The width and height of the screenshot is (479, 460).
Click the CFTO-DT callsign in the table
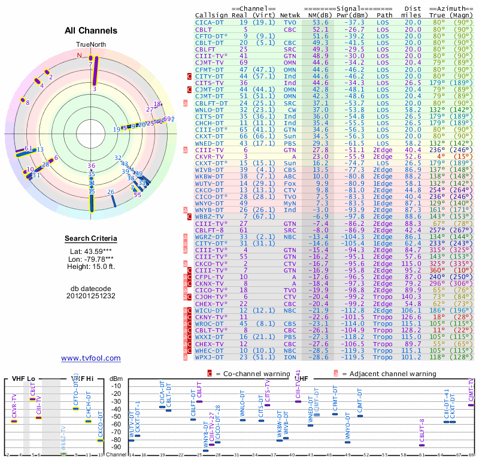211,36
